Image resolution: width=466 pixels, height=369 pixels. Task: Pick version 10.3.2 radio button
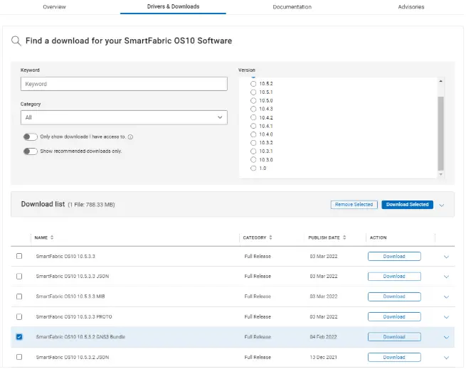(253, 143)
